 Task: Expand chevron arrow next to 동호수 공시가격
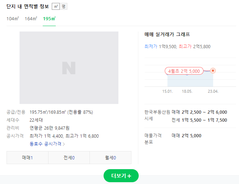tap(64, 144)
